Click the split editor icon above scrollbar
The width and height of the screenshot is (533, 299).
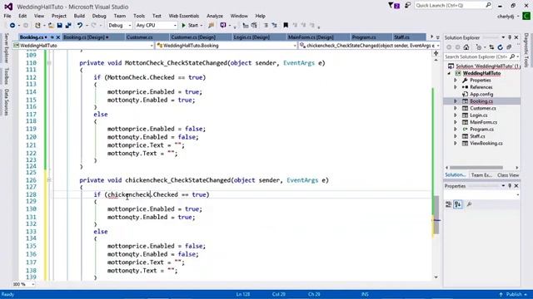tap(436, 53)
